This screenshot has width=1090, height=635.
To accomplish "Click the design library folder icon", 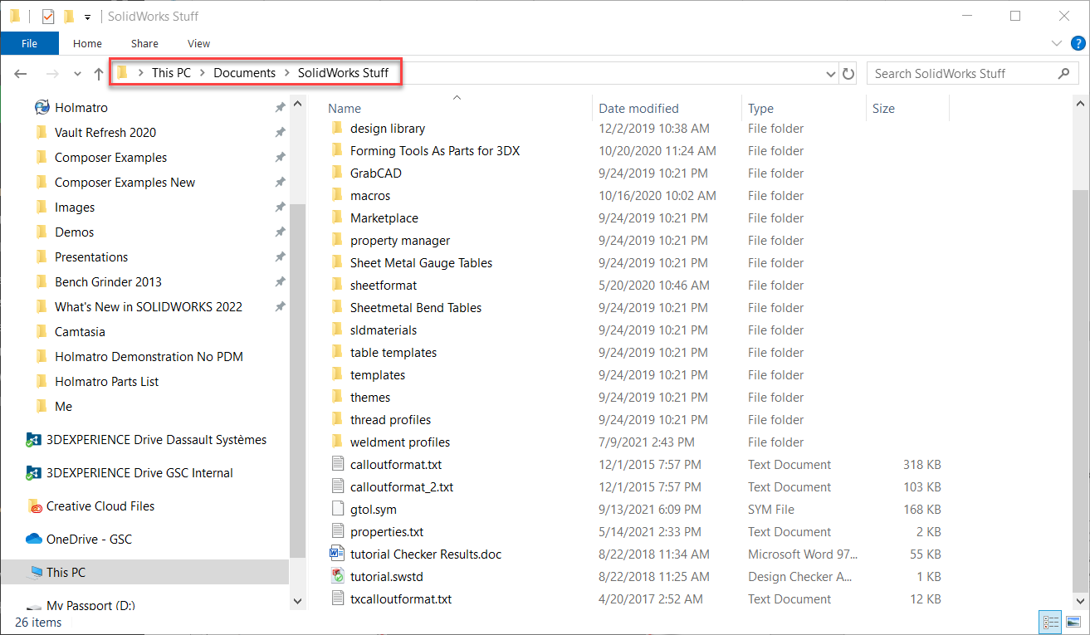I will (x=336, y=128).
